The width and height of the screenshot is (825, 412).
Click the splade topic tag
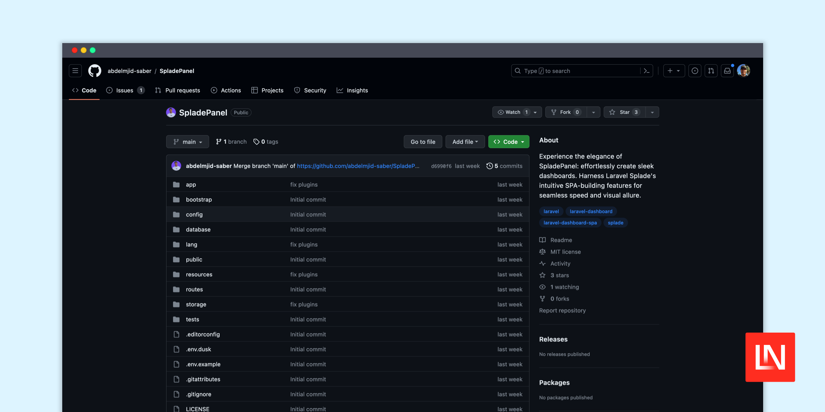pyautogui.click(x=616, y=223)
